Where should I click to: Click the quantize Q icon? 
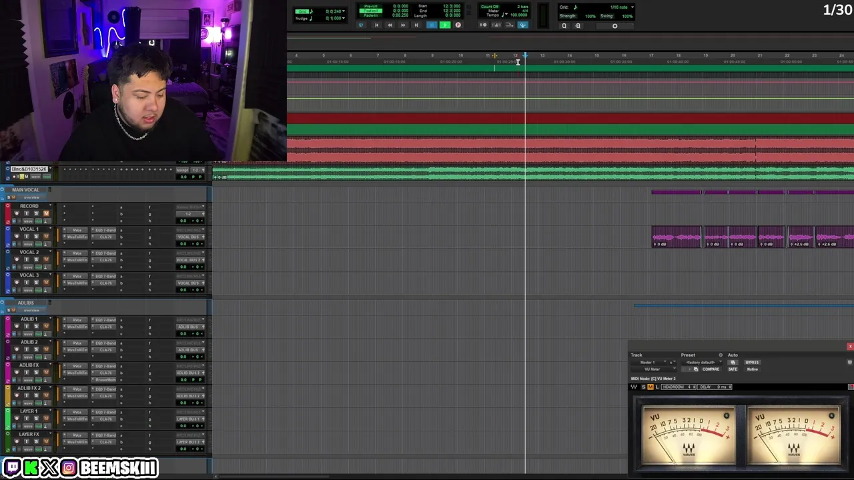(564, 26)
